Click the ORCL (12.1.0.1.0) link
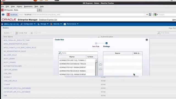176x99 pixels. coord(11,24)
